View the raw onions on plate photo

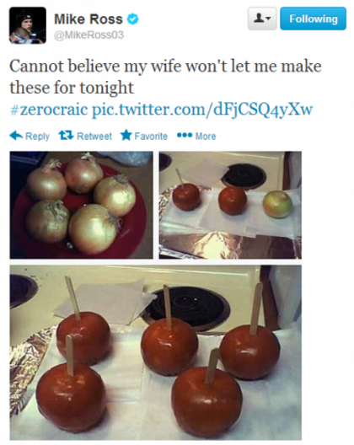82,205
